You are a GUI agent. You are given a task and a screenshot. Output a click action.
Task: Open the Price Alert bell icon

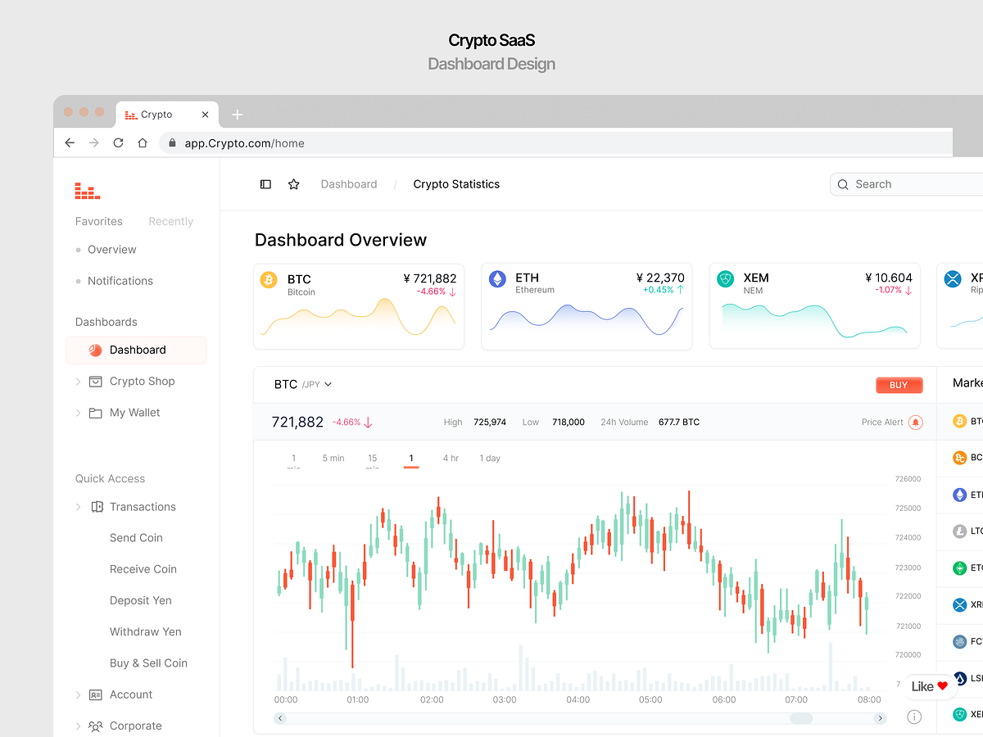coord(916,422)
